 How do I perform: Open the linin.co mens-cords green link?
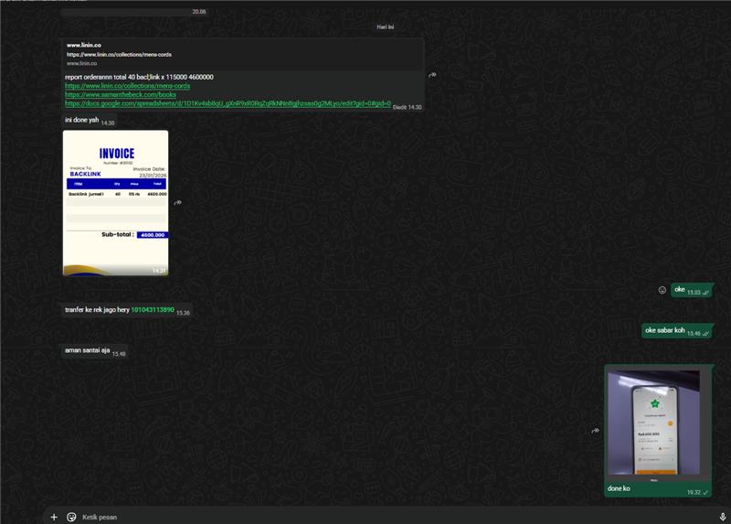pos(127,86)
